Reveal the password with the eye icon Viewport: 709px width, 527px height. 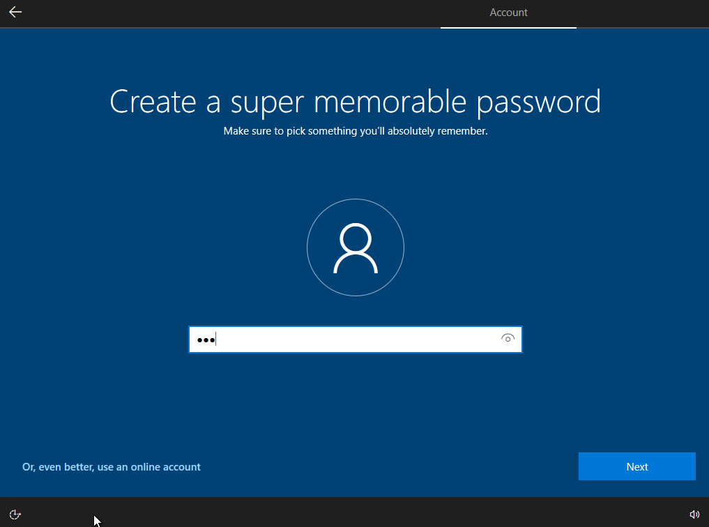[x=508, y=339]
